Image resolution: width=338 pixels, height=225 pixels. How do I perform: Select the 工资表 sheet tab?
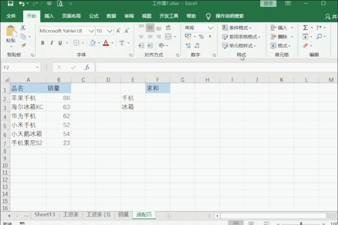point(71,215)
